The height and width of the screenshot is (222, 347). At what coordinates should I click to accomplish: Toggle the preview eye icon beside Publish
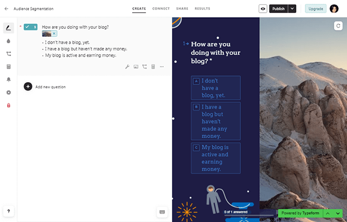tap(263, 9)
